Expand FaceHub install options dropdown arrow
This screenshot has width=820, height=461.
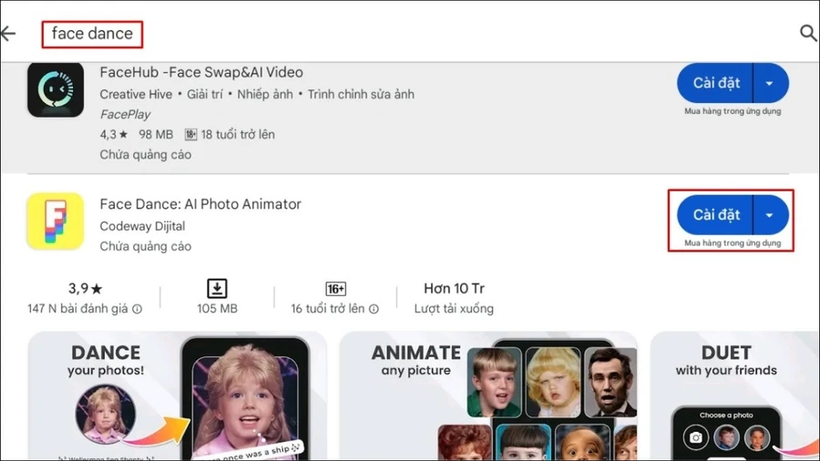click(x=770, y=83)
